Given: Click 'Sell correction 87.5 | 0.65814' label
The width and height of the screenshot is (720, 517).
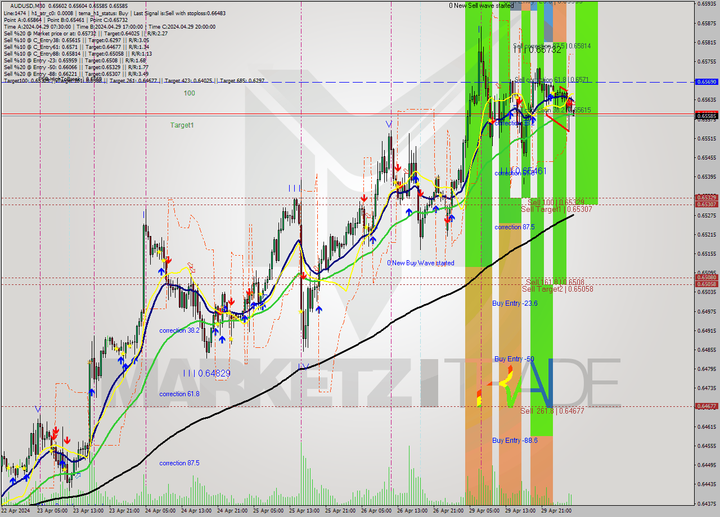Looking at the screenshot, I should 552,46.
